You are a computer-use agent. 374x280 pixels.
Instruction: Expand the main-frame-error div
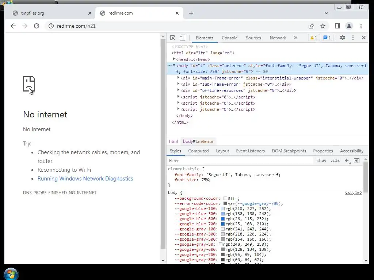[x=178, y=78]
